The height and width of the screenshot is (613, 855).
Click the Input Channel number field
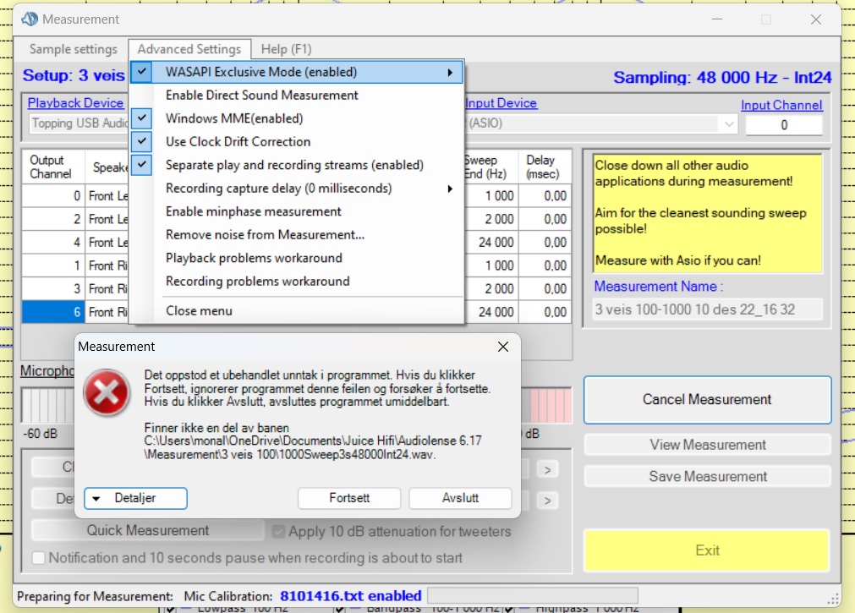point(783,125)
